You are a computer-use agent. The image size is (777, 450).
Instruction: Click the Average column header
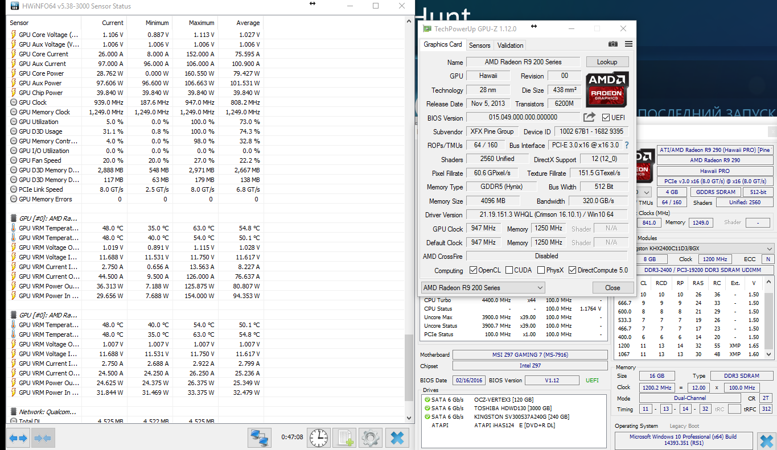tap(240, 23)
